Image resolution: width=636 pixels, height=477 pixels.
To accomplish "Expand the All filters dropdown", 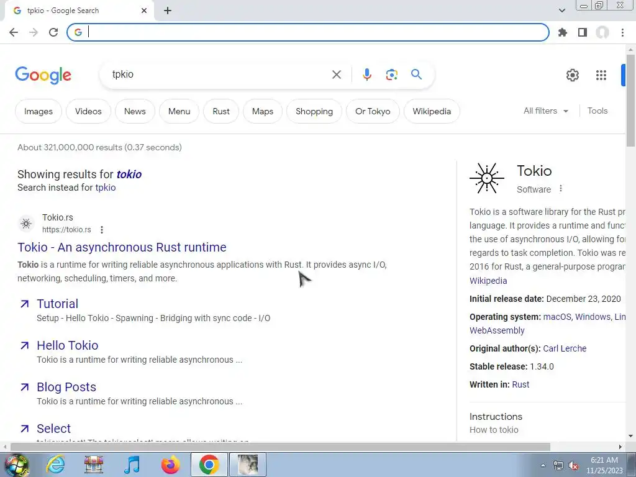I will pyautogui.click(x=545, y=111).
